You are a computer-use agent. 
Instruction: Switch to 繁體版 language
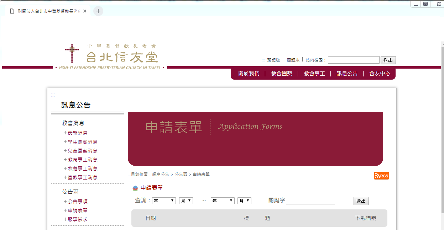[273, 60]
